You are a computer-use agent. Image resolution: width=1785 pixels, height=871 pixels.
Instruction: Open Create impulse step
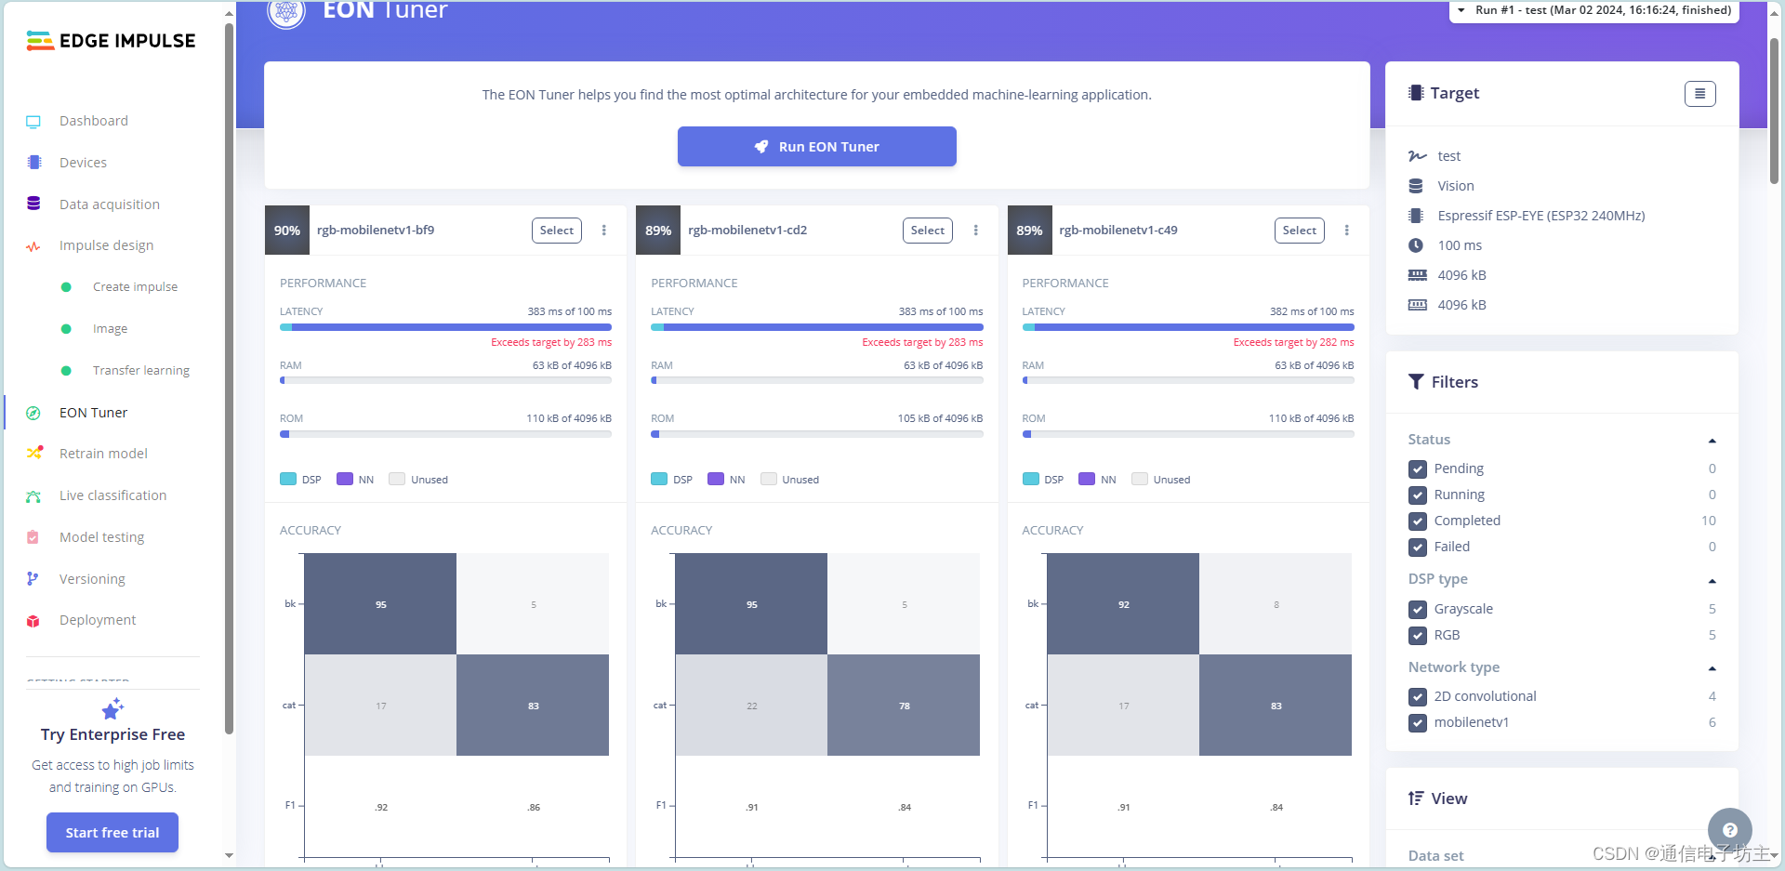tap(135, 287)
